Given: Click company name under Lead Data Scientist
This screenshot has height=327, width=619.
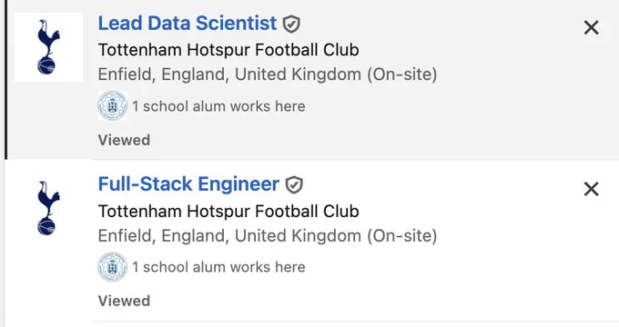Looking at the screenshot, I should (228, 50).
